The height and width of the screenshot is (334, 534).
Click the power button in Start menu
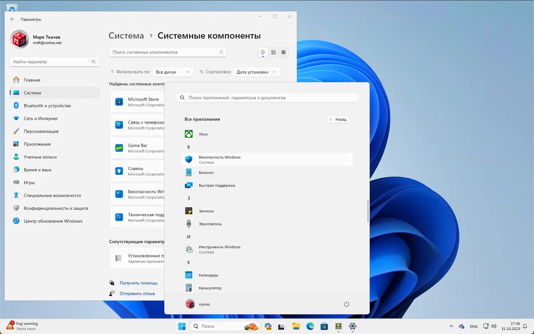click(346, 304)
